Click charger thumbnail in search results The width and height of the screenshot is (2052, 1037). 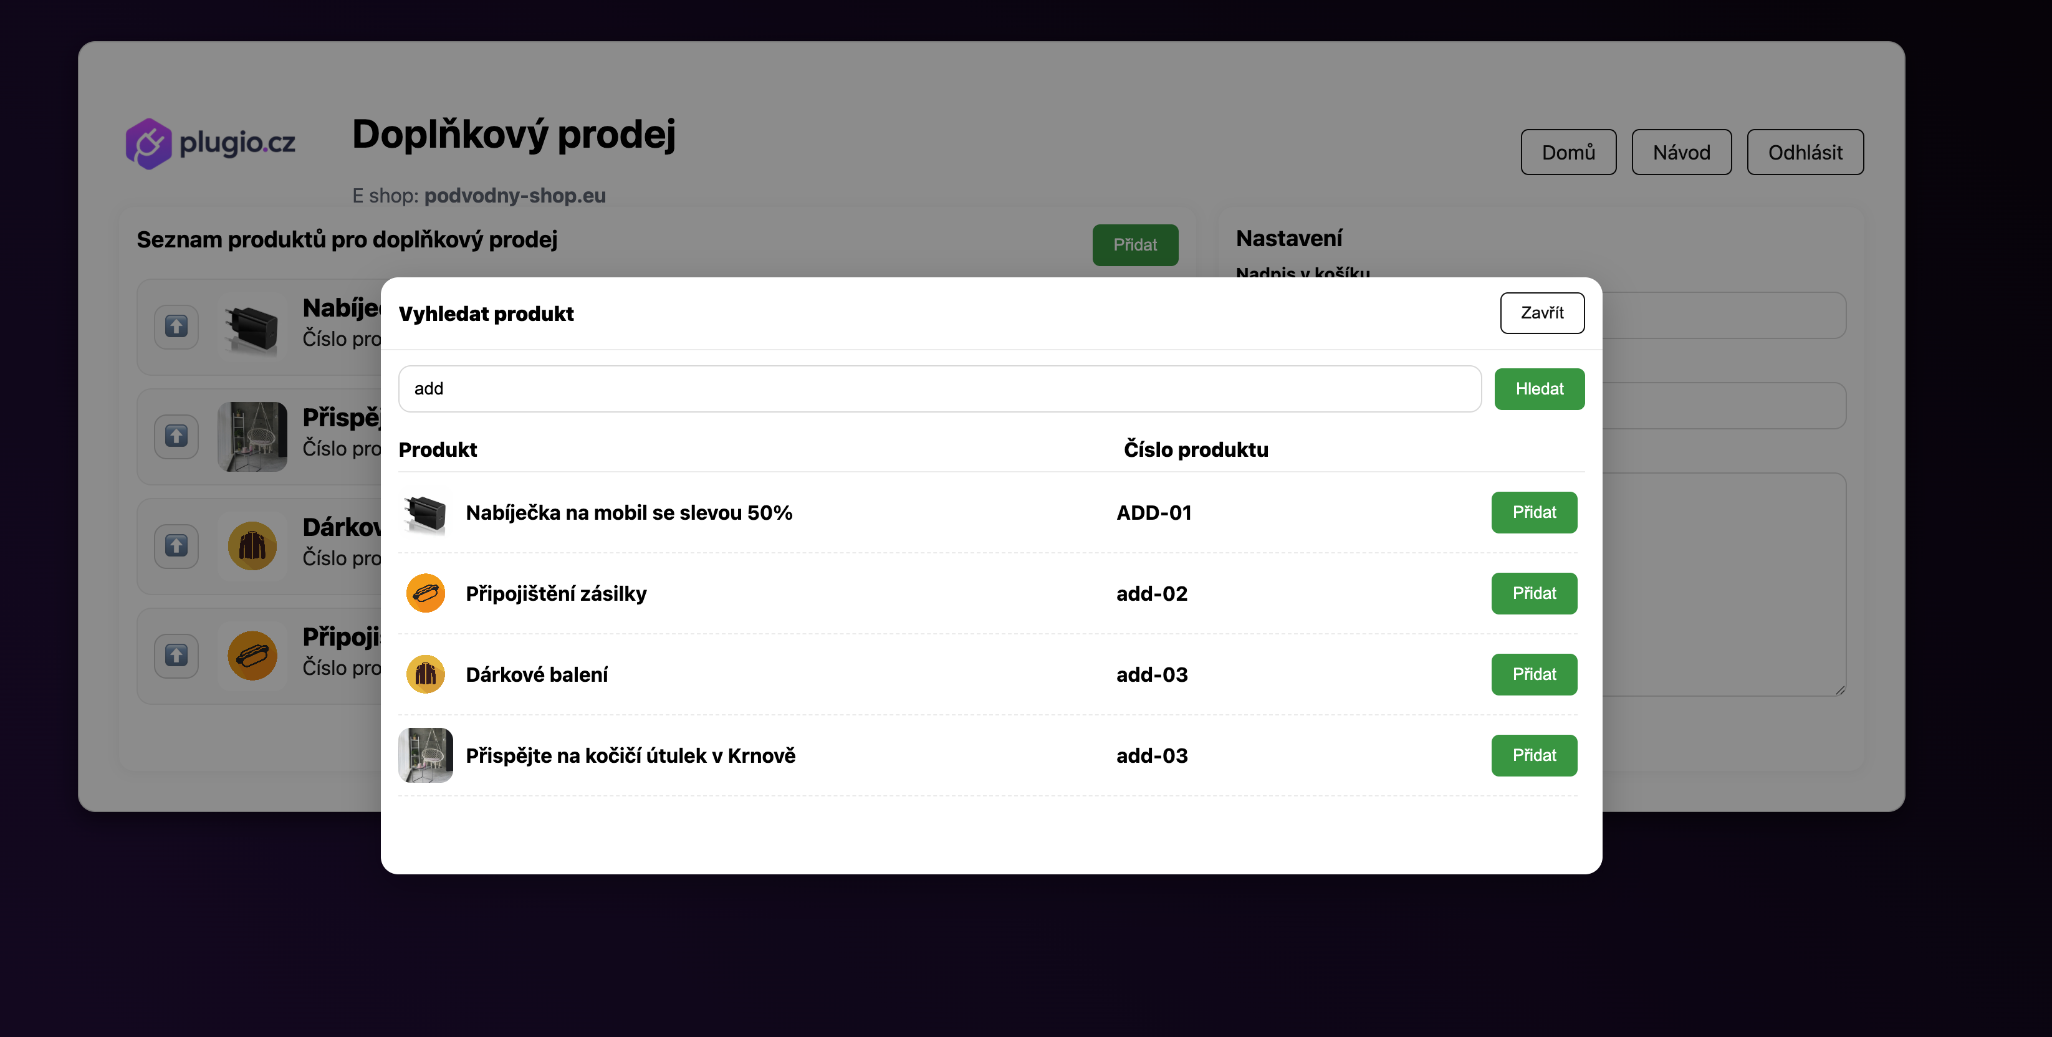tap(425, 513)
